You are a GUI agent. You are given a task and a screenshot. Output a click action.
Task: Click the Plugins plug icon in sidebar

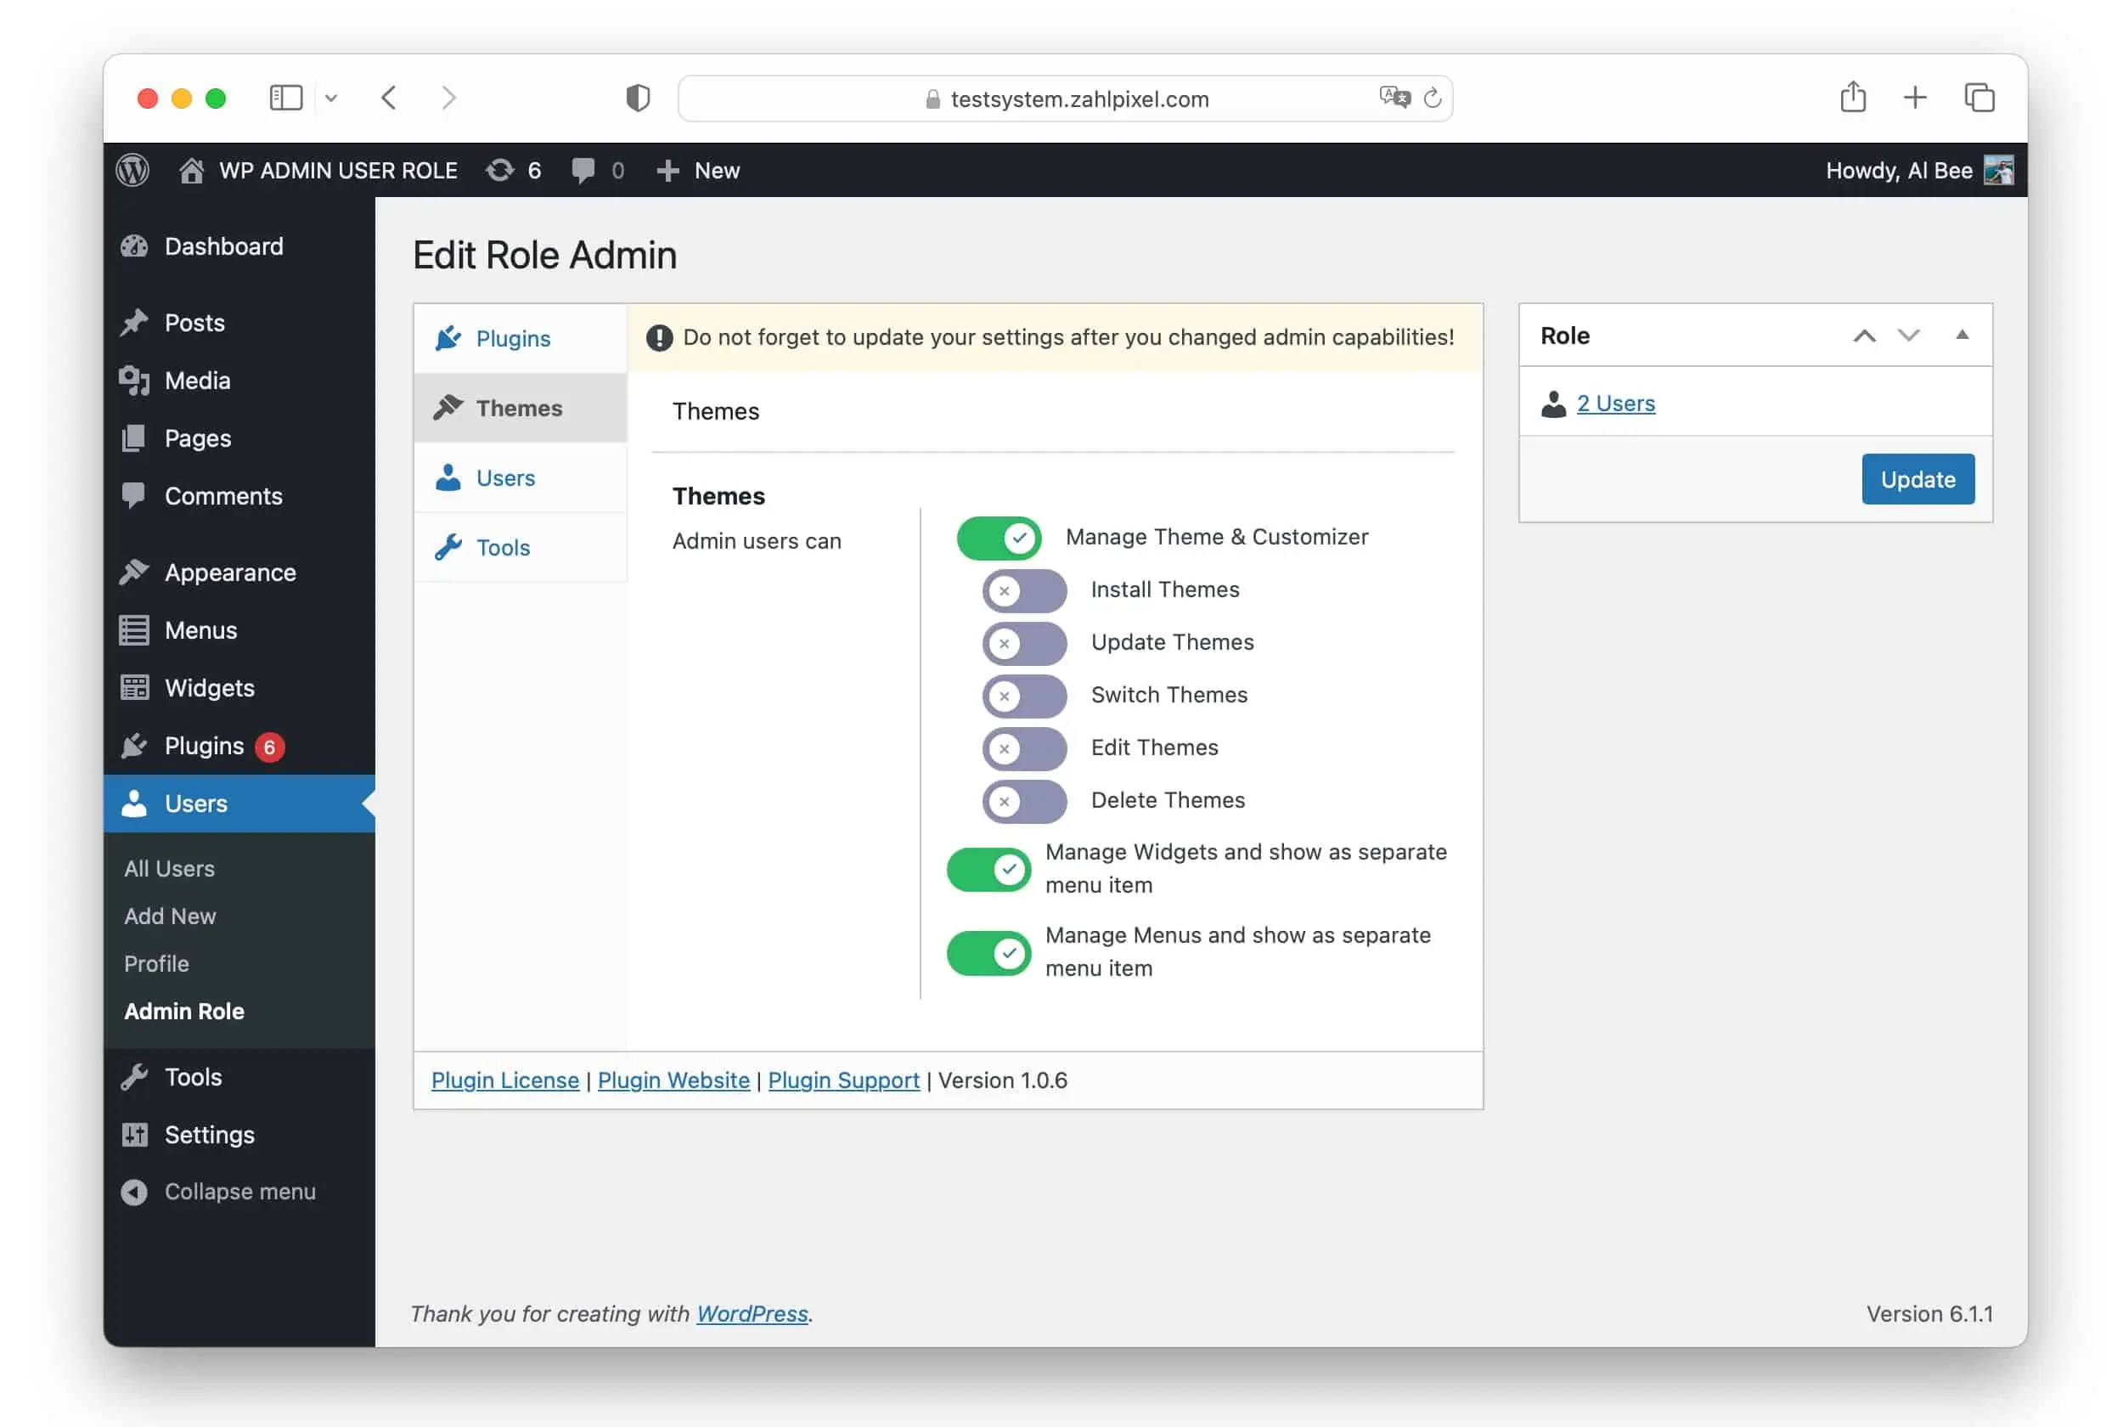[x=134, y=746]
